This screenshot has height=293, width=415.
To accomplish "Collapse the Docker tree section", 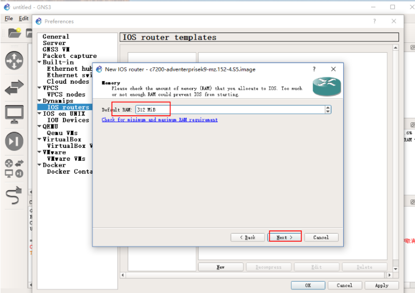I will (x=39, y=165).
